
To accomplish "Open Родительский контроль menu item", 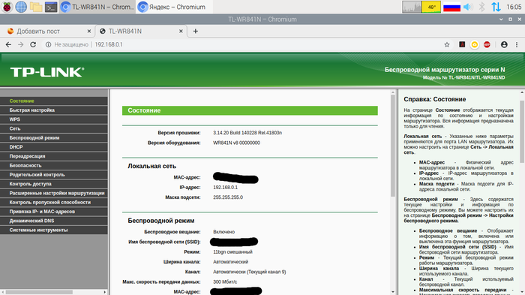I will coord(53,175).
